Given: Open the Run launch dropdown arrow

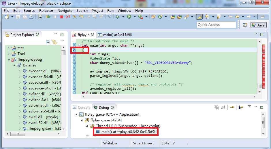Looking at the screenshot, I should (x=135, y=17).
